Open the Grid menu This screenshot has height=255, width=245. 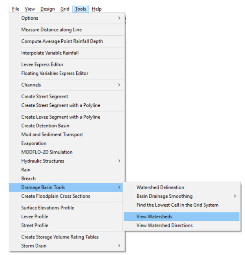click(x=65, y=9)
